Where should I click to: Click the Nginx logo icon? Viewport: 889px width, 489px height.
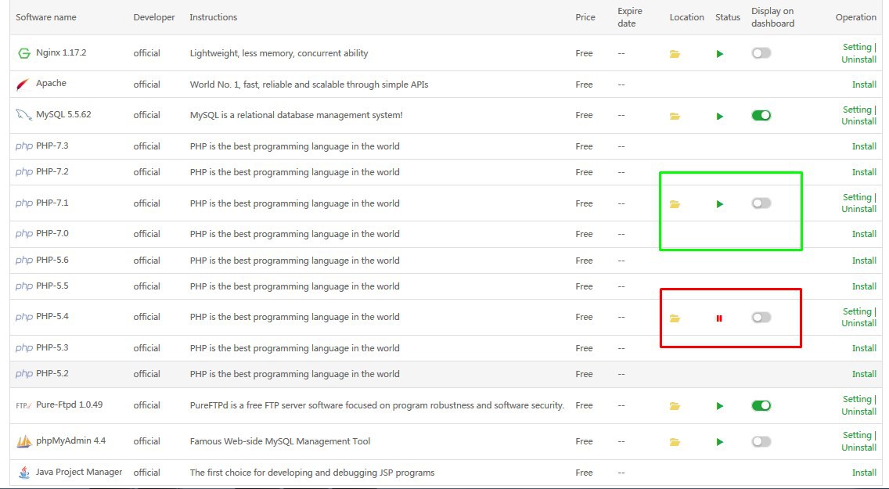[23, 53]
